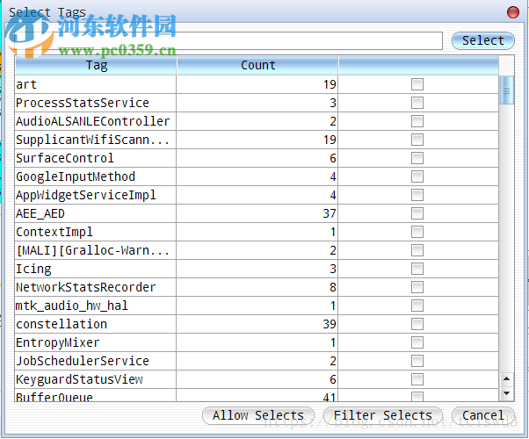Check the box for ContextImpl
Screen dimensions: 529x439
click(x=417, y=232)
